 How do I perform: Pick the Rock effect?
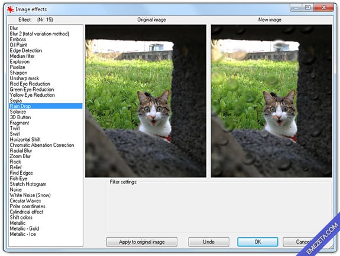[x=15, y=162]
